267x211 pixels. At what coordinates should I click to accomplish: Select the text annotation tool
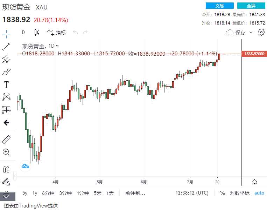point(6,84)
